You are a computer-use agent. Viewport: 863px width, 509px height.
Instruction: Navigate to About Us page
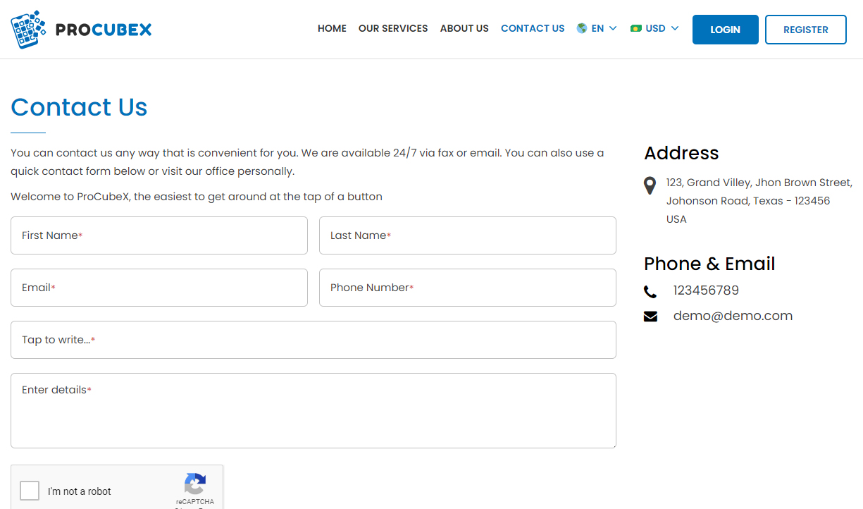[x=464, y=28]
